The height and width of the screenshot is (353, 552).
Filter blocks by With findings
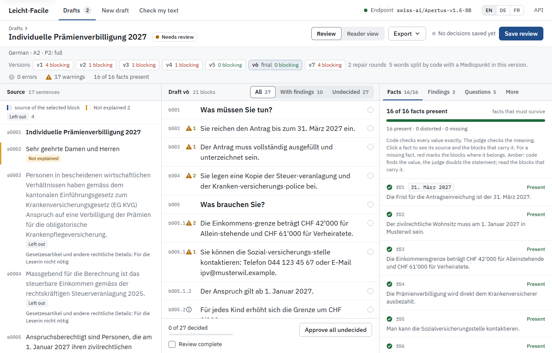(301, 92)
